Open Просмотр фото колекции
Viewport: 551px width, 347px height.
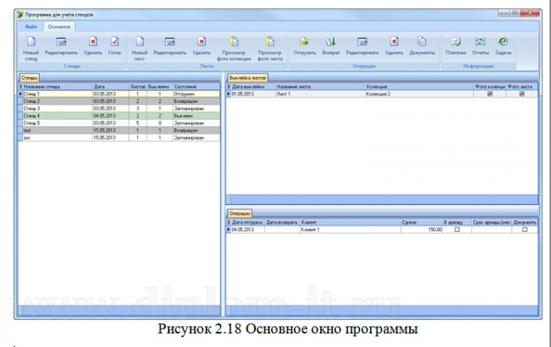(234, 48)
